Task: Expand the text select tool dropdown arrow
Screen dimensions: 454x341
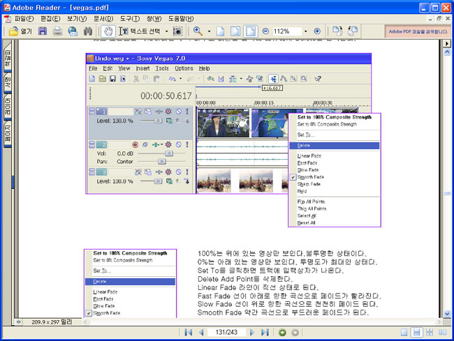Action: coord(166,31)
